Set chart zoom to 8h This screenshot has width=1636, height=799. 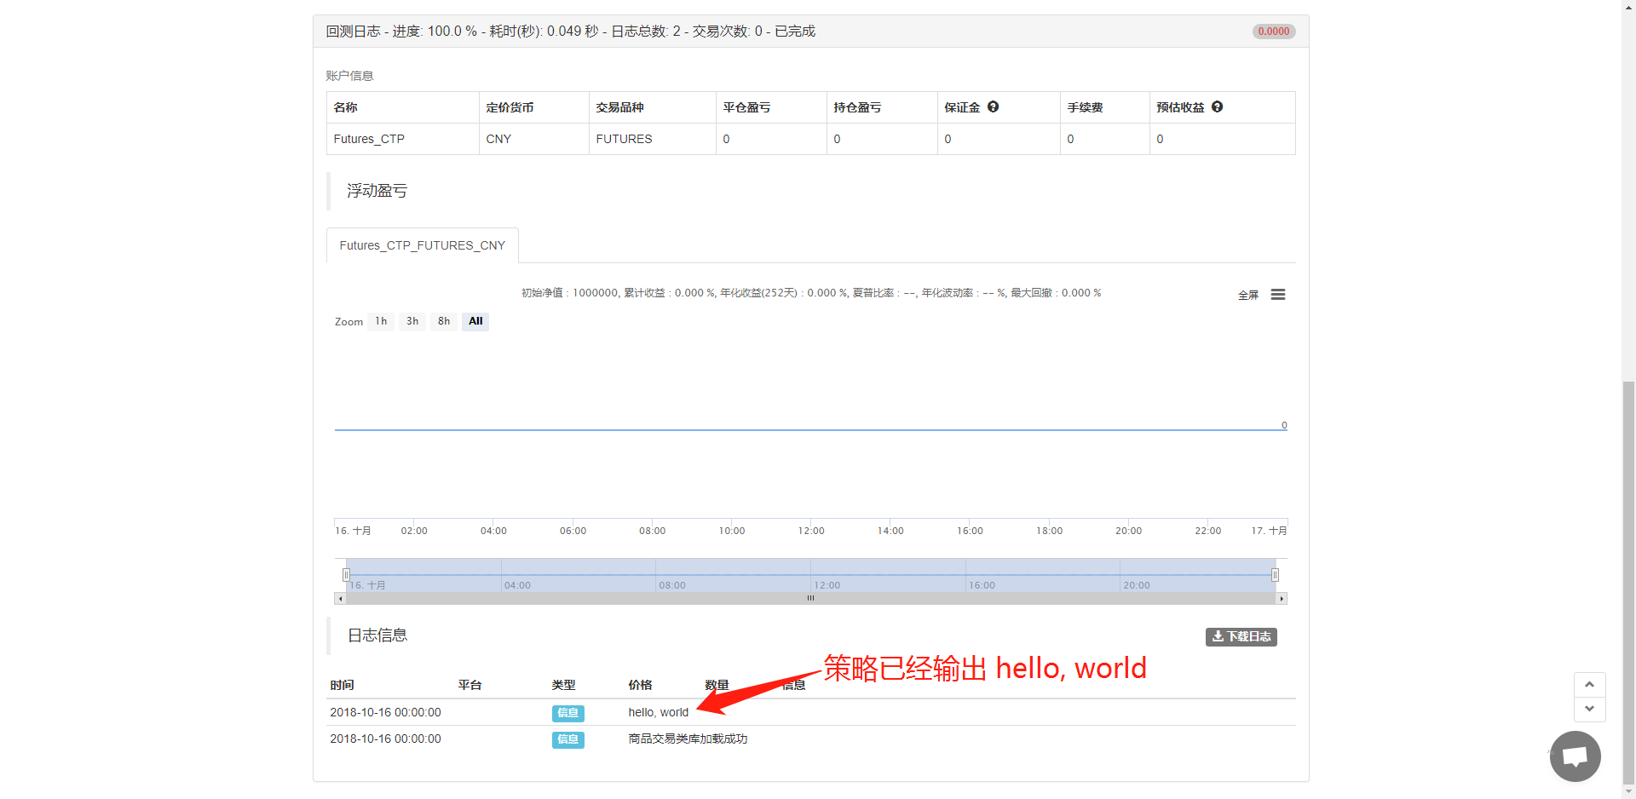(x=444, y=321)
